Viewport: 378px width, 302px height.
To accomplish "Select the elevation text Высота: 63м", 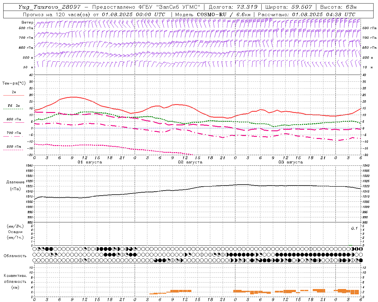I will [338, 7].
